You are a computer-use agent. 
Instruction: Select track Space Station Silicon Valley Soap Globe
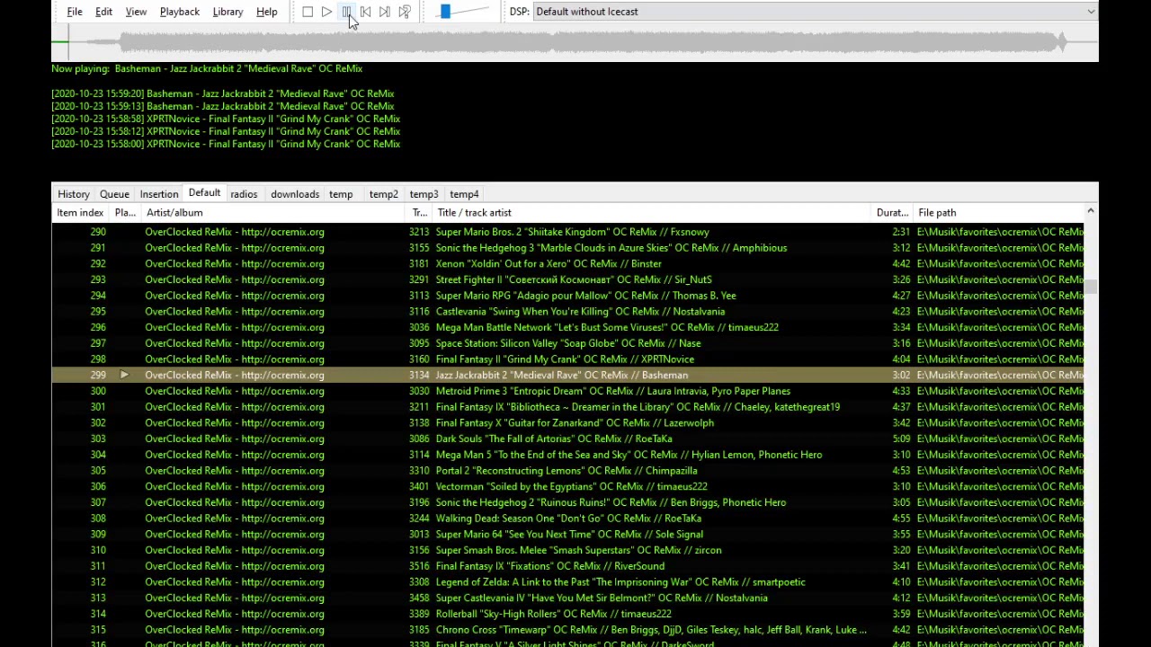567,343
